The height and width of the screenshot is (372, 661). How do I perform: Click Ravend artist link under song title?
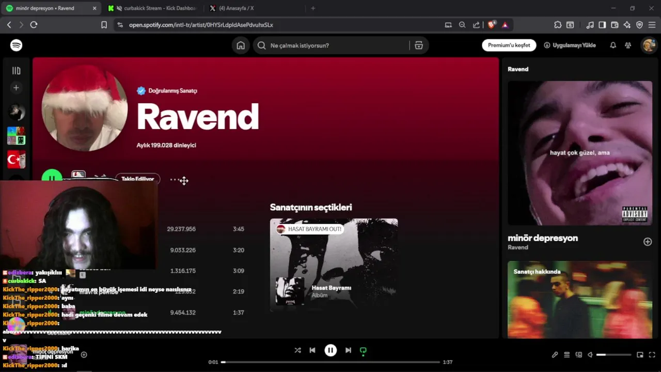(x=518, y=247)
